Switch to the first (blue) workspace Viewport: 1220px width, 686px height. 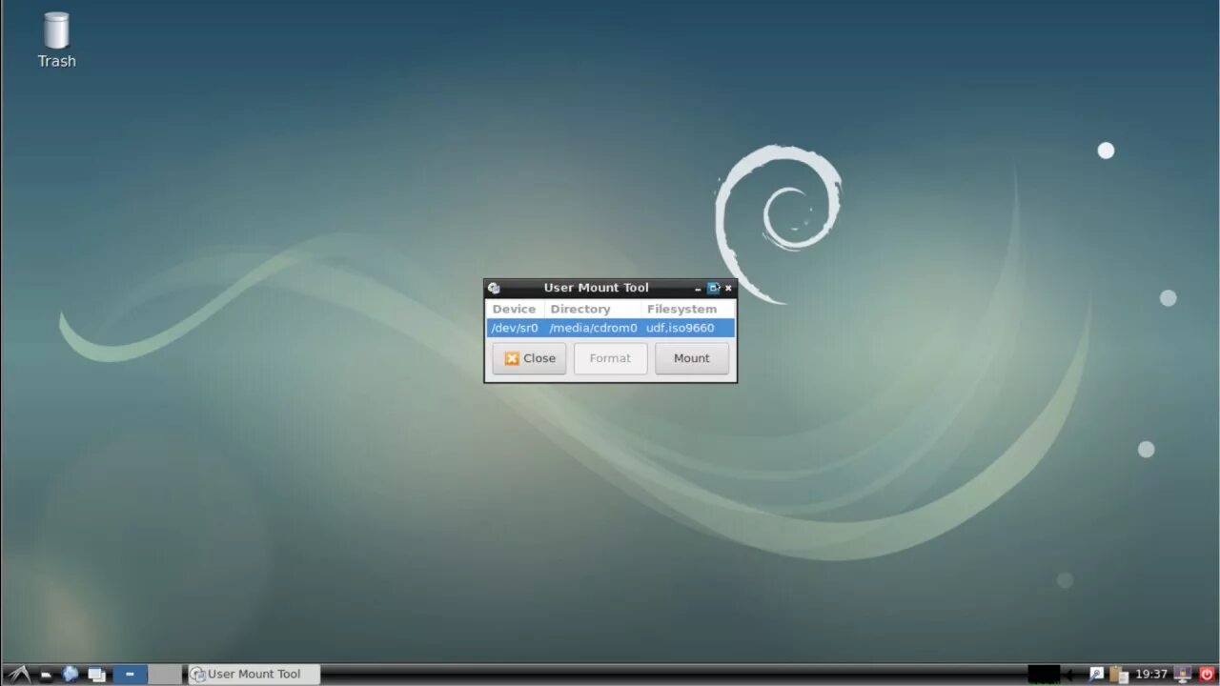click(130, 674)
